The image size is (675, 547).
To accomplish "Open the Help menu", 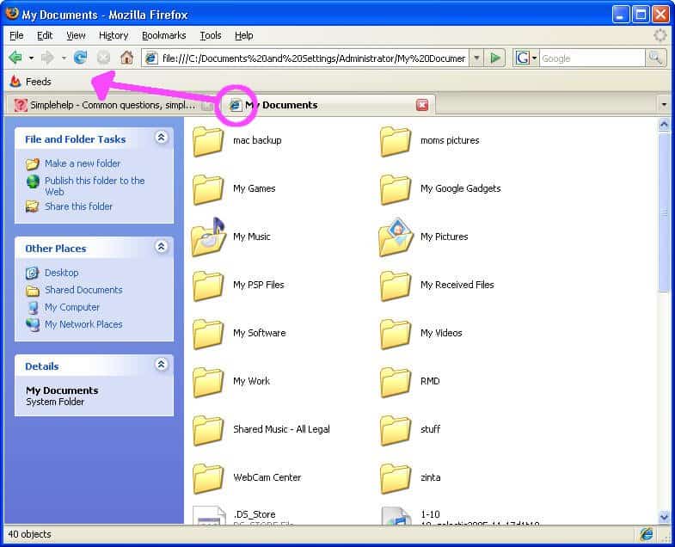I will click(243, 35).
